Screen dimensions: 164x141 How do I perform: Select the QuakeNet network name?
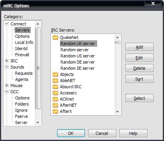pos(69,37)
